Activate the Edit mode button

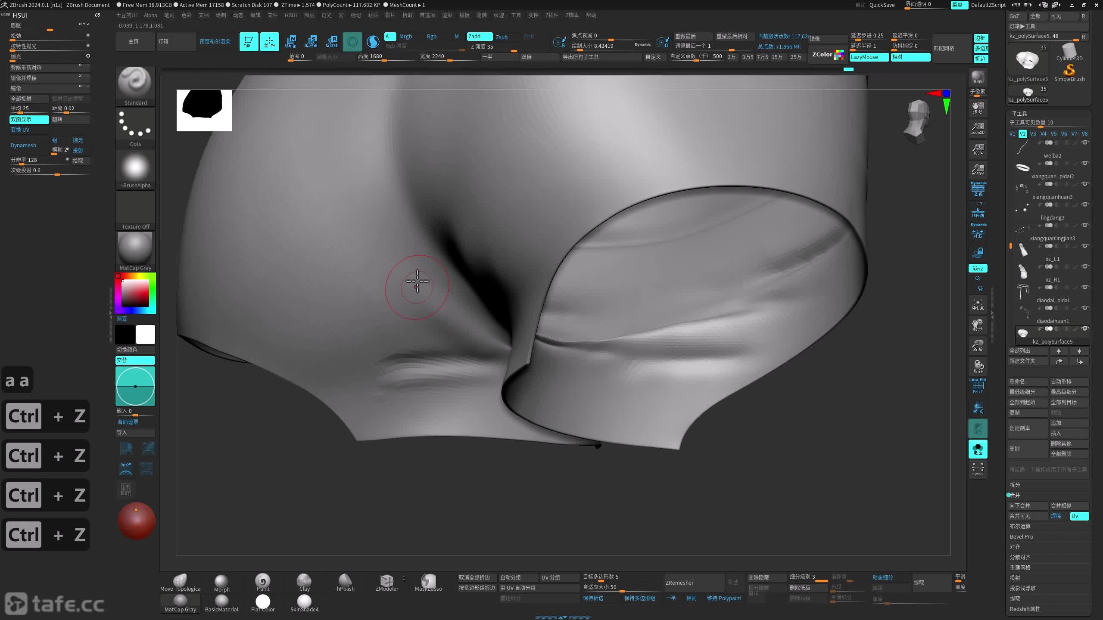click(x=249, y=42)
